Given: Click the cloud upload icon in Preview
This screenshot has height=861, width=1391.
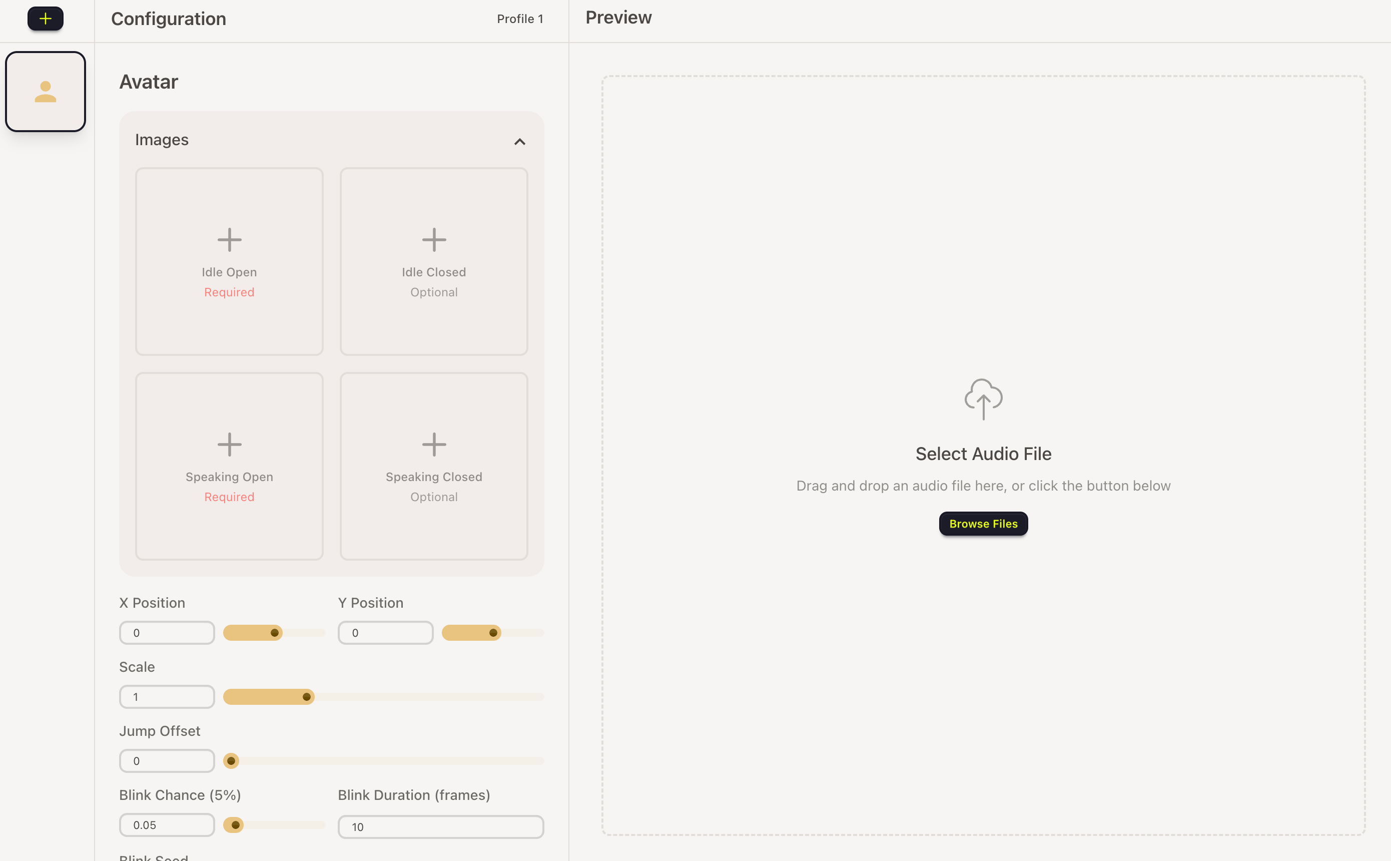Looking at the screenshot, I should 983,398.
